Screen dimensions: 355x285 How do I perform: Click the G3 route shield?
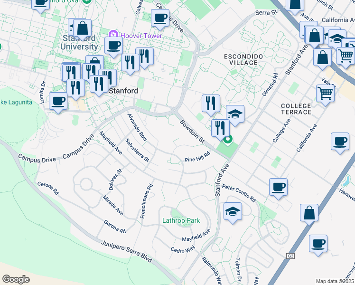[290, 256]
